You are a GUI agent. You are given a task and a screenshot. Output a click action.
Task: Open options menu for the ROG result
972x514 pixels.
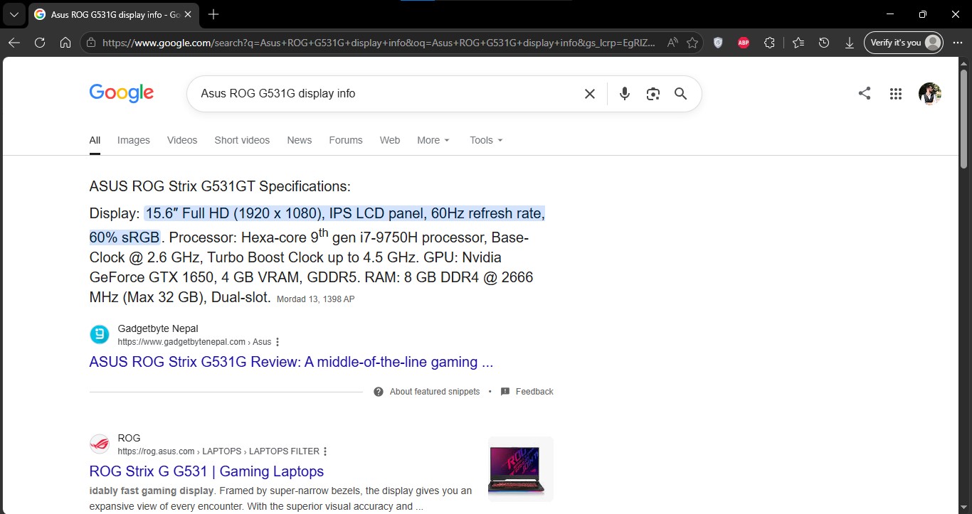(x=325, y=451)
